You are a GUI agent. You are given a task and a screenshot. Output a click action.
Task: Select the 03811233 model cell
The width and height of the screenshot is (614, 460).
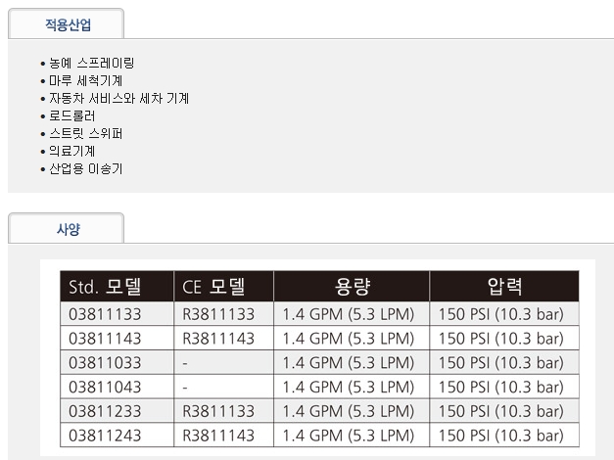[x=106, y=411]
